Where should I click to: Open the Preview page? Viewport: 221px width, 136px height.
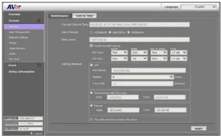(x=14, y=14)
